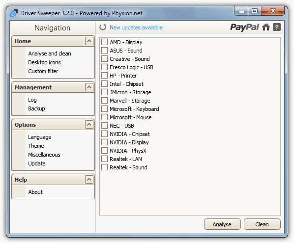Close the Driver Sweeper window

273,11
